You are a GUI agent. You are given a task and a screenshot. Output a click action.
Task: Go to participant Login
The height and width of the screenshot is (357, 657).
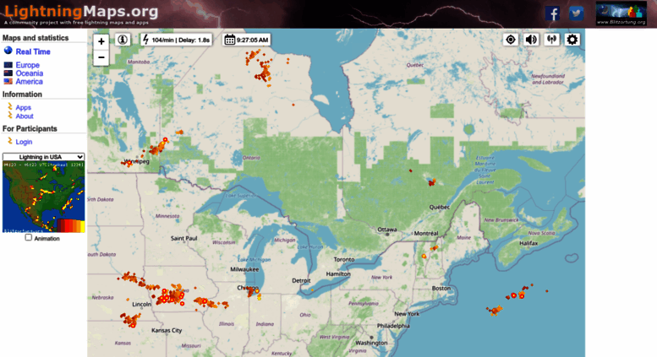click(24, 142)
